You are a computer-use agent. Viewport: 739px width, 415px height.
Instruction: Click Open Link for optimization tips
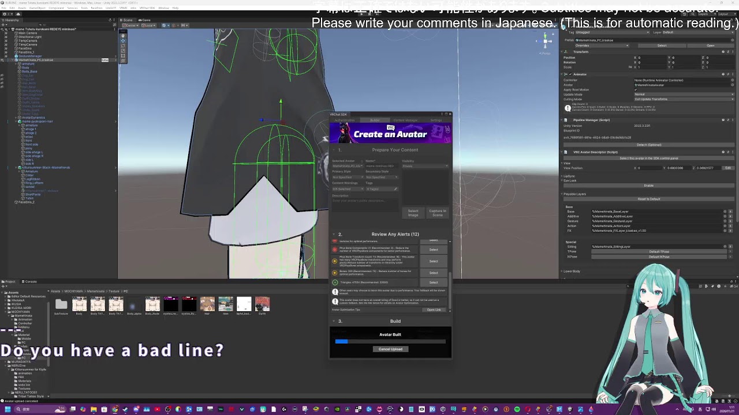point(434,310)
